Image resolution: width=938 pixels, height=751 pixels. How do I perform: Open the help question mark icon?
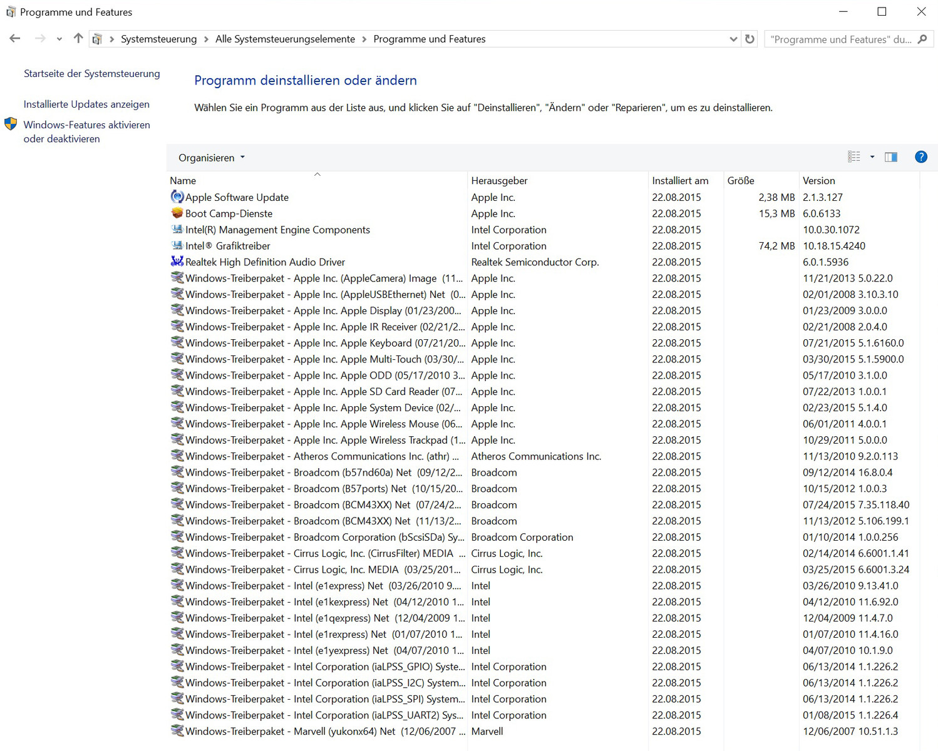click(920, 157)
